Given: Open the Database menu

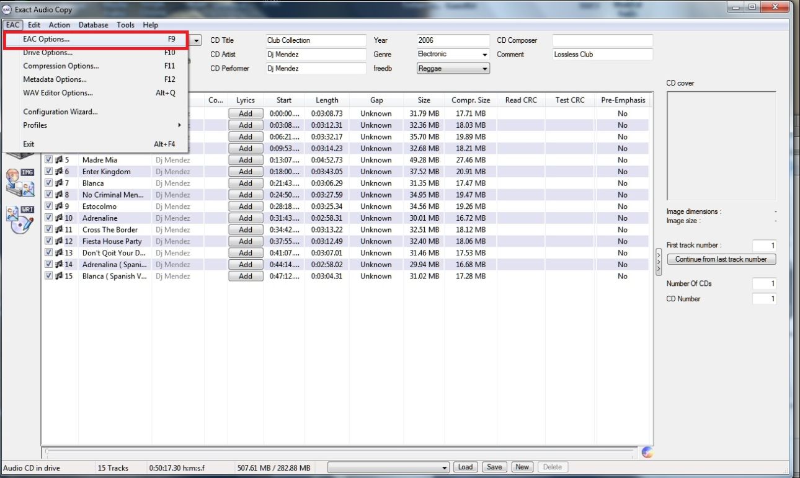Looking at the screenshot, I should 94,25.
